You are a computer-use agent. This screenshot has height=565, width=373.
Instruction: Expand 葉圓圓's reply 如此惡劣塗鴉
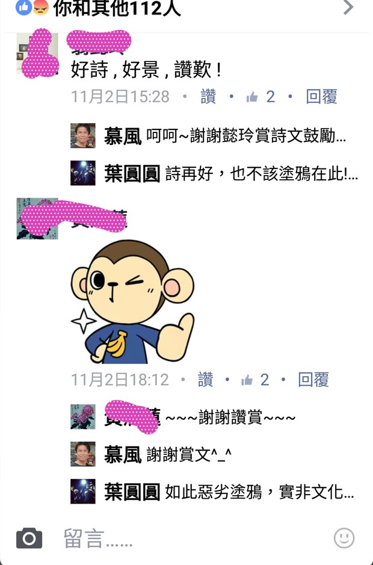tap(259, 492)
